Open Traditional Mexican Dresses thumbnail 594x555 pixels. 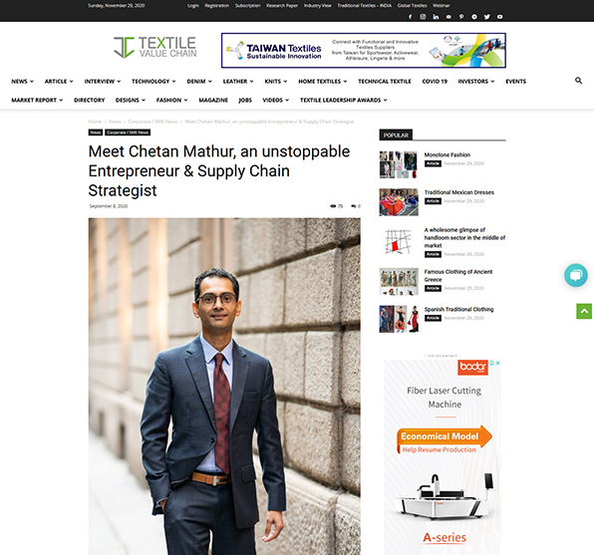399,202
